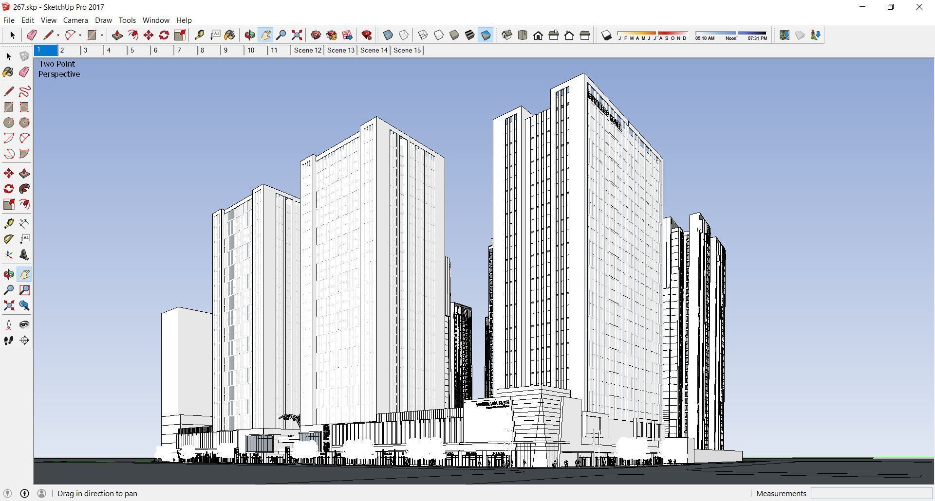The image size is (935, 501).
Task: Select the Pie tool
Action: 24,154
